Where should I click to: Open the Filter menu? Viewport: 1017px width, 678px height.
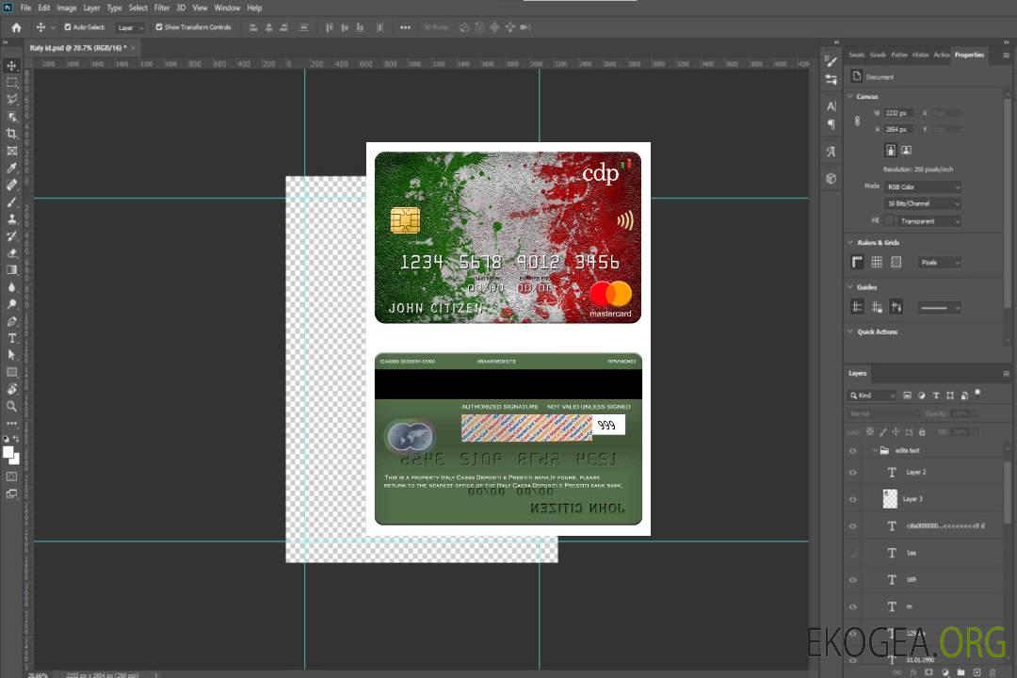[162, 8]
